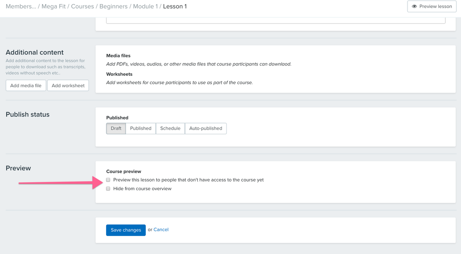Focus the partially visible input field at top
The width and height of the screenshot is (461, 254).
coord(275,20)
